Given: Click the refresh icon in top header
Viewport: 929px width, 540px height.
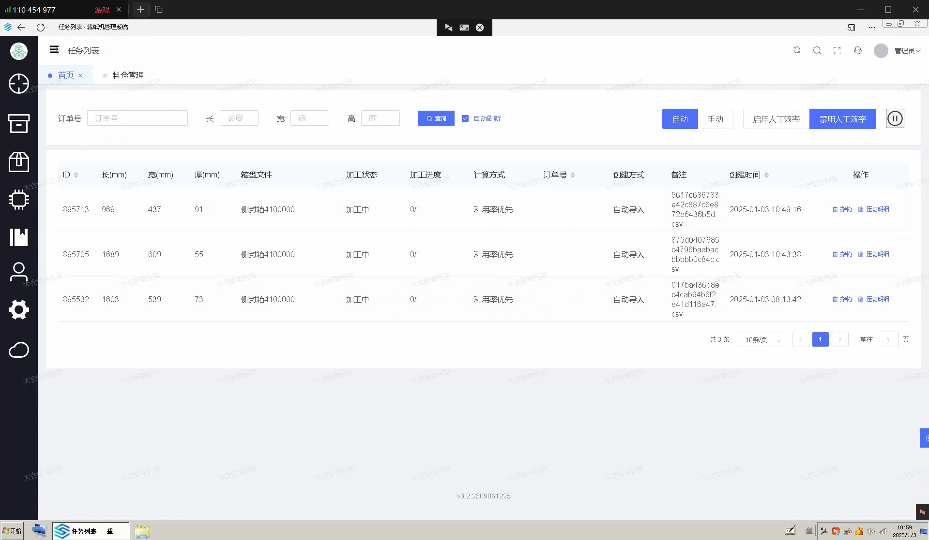Looking at the screenshot, I should [796, 50].
